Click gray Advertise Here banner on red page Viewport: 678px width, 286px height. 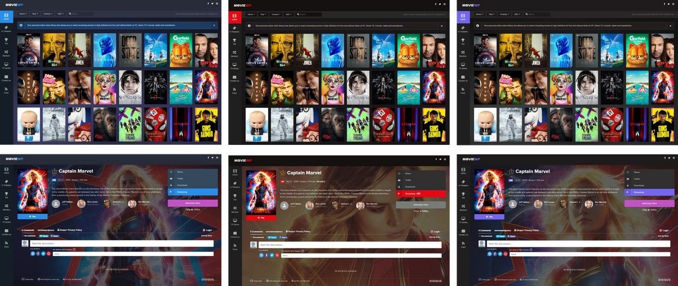coord(421,205)
